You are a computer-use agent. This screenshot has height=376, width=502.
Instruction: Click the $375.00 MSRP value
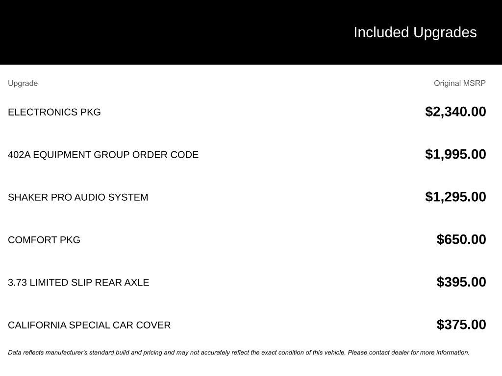[x=461, y=325]
